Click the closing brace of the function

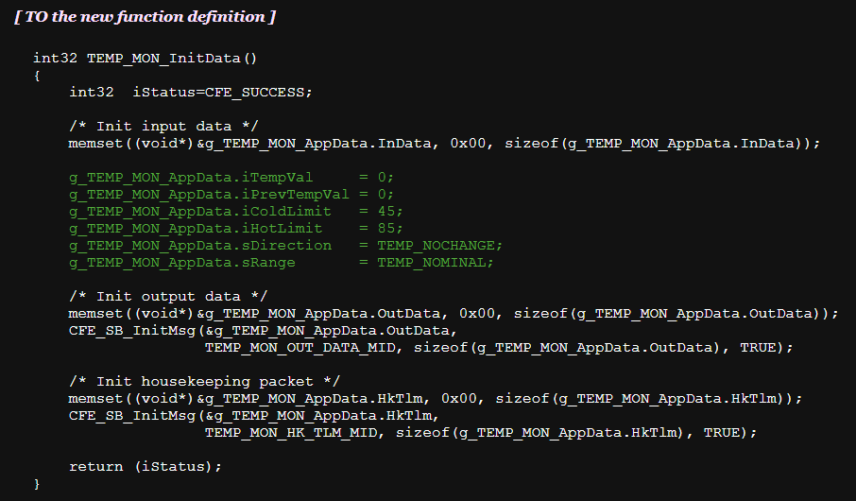pyautogui.click(x=37, y=483)
